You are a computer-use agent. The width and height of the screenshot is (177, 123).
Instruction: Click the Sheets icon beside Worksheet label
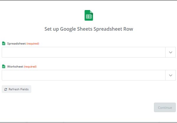click(4, 66)
